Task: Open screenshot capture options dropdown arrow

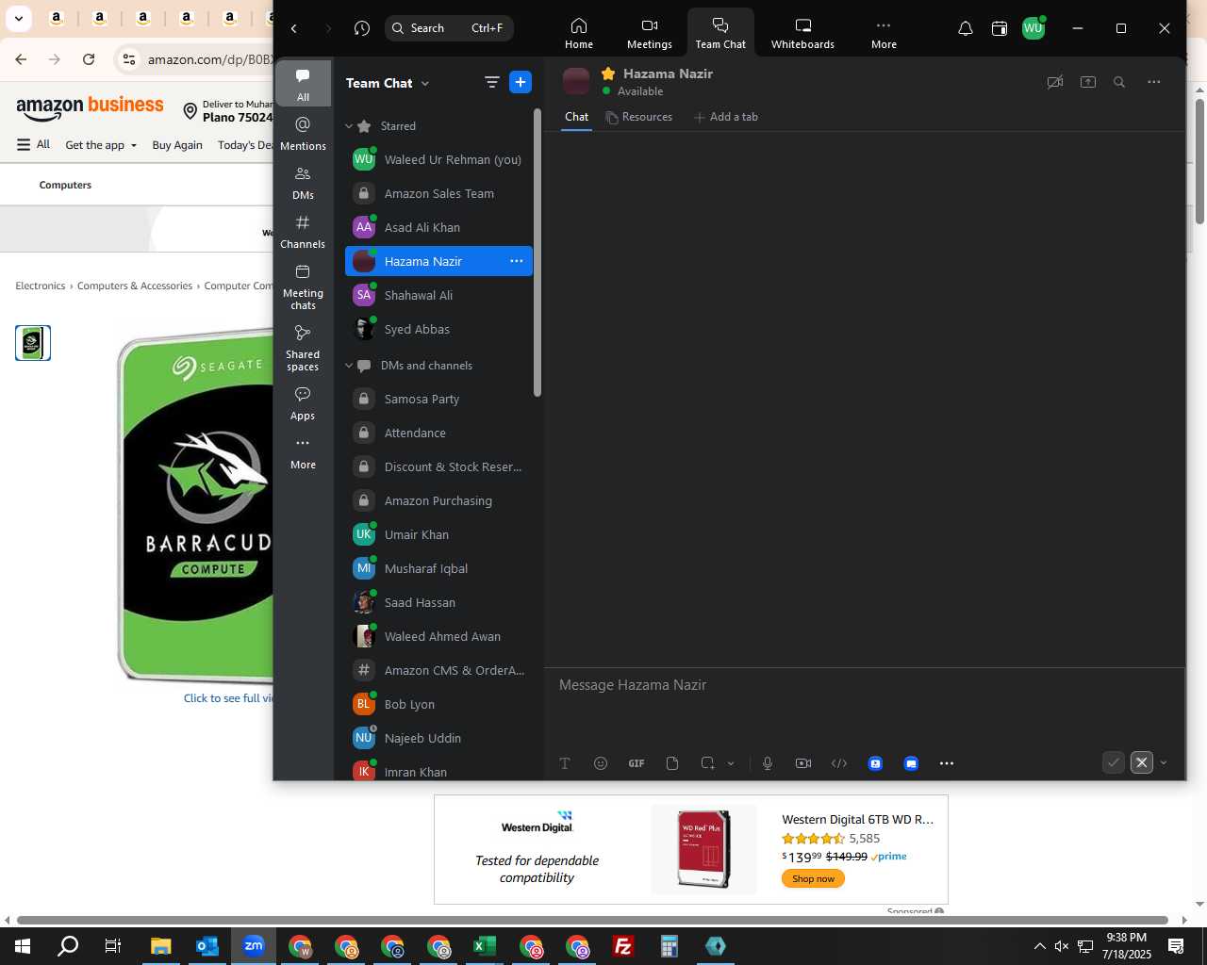Action: [x=731, y=763]
